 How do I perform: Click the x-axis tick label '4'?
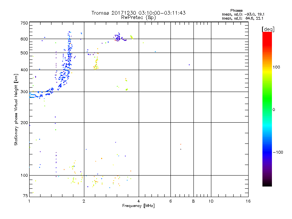(139, 201)
